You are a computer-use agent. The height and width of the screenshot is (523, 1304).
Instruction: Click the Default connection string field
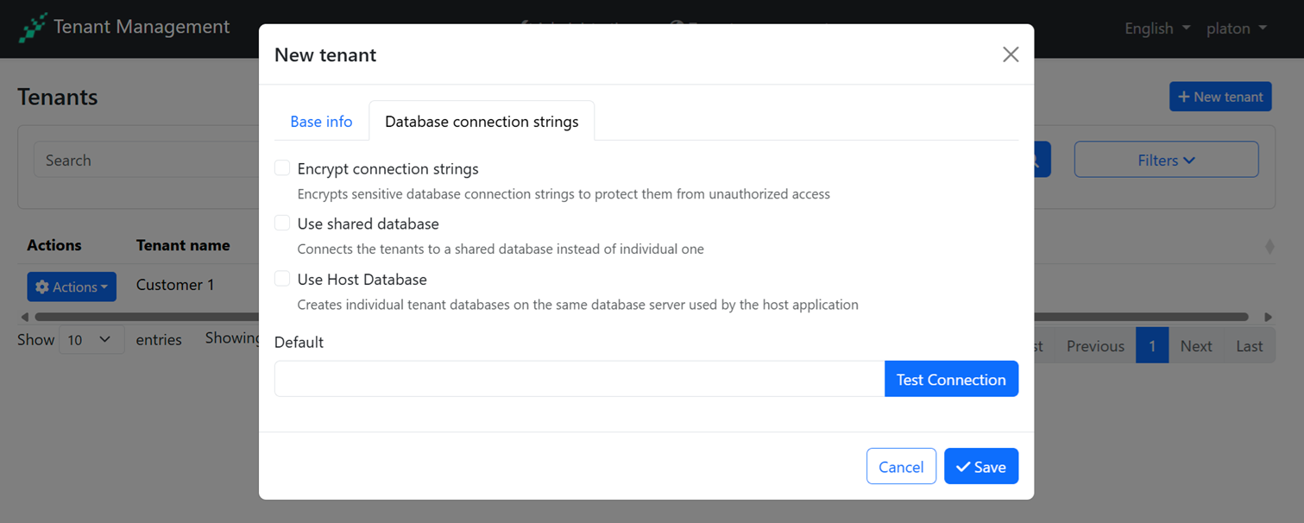[579, 379]
